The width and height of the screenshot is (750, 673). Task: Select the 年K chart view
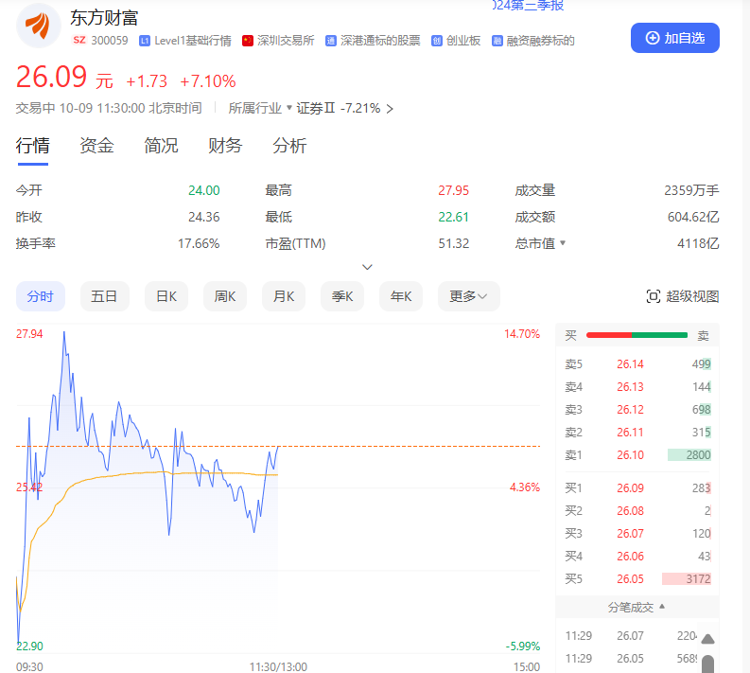click(x=401, y=296)
